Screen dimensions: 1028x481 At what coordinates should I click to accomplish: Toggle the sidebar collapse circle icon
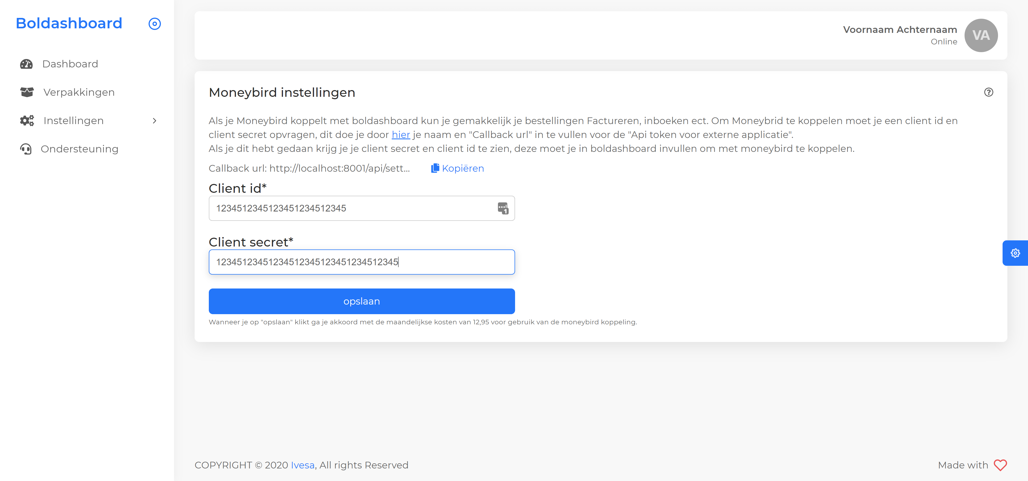point(154,24)
